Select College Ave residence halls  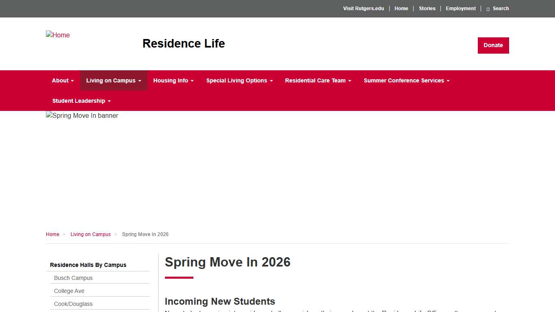[69, 291]
